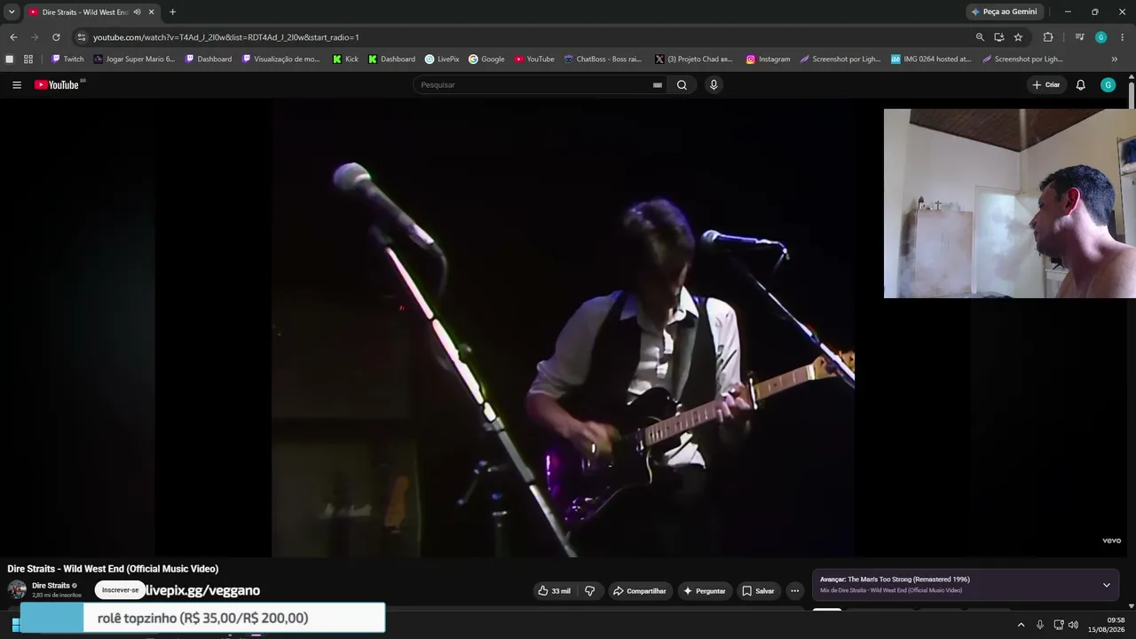Open the Projeto Chad X bookmark
This screenshot has width=1136, height=639.
(694, 59)
